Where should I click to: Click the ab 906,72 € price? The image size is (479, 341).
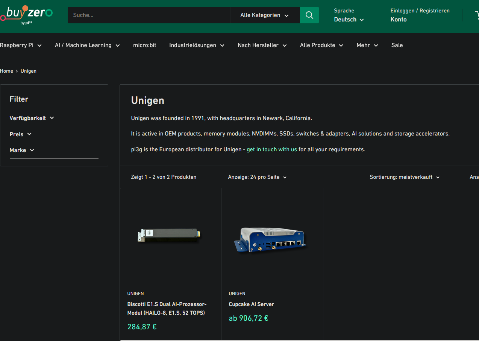[x=249, y=318]
